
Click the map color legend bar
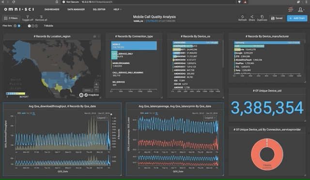15,94
